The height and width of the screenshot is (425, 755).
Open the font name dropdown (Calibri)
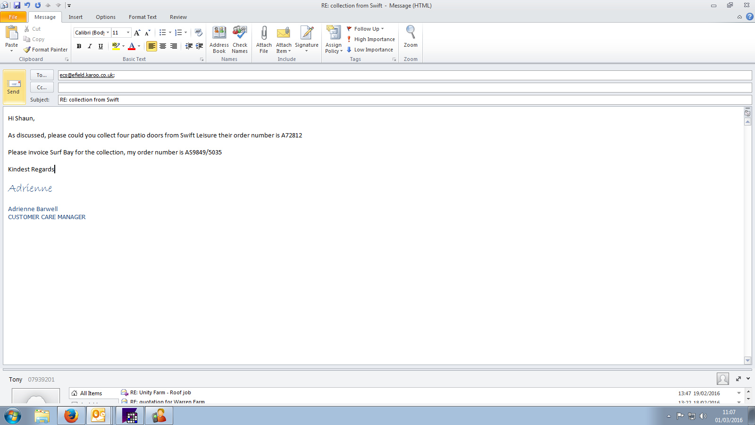[108, 33]
